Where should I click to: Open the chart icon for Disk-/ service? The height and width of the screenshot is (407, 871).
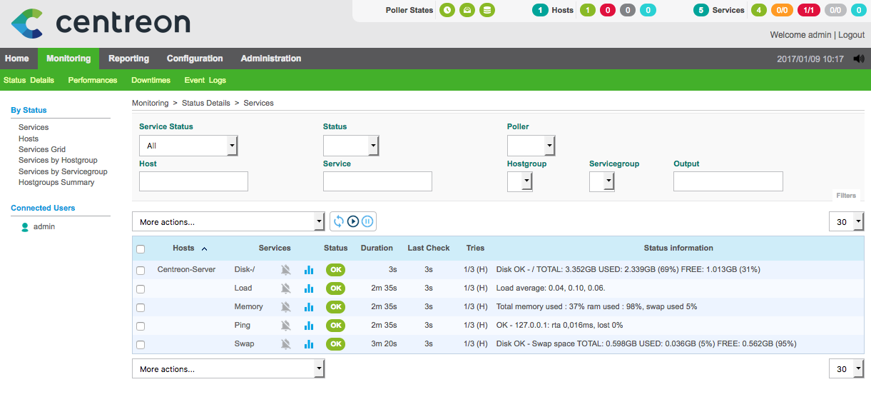tap(309, 270)
